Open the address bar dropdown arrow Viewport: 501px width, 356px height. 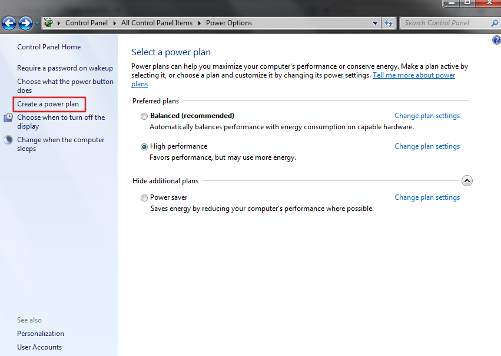(375, 23)
